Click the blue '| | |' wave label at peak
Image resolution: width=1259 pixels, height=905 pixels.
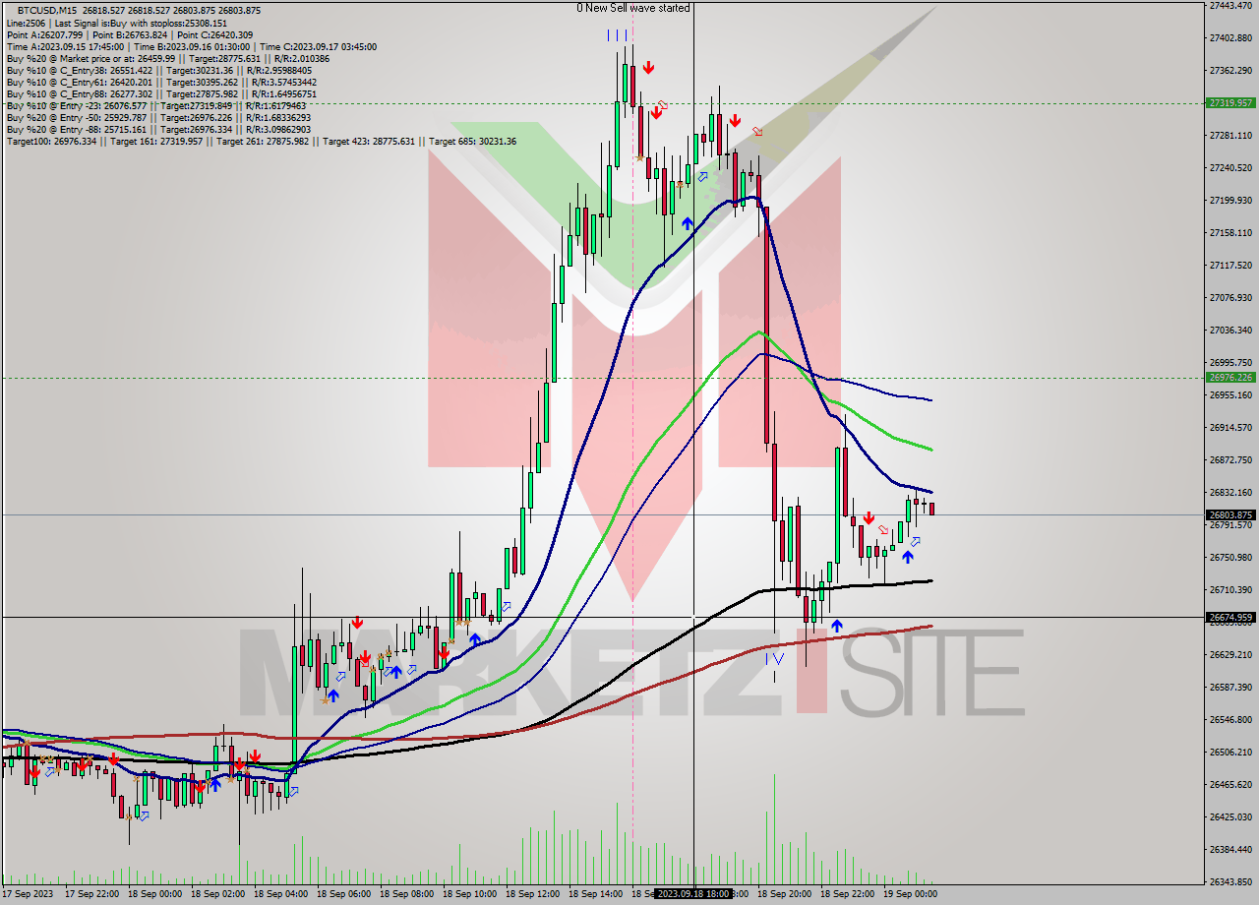[618, 34]
